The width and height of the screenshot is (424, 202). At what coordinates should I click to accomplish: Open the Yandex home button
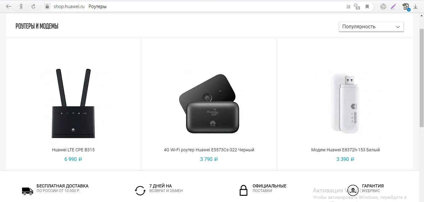point(21,6)
